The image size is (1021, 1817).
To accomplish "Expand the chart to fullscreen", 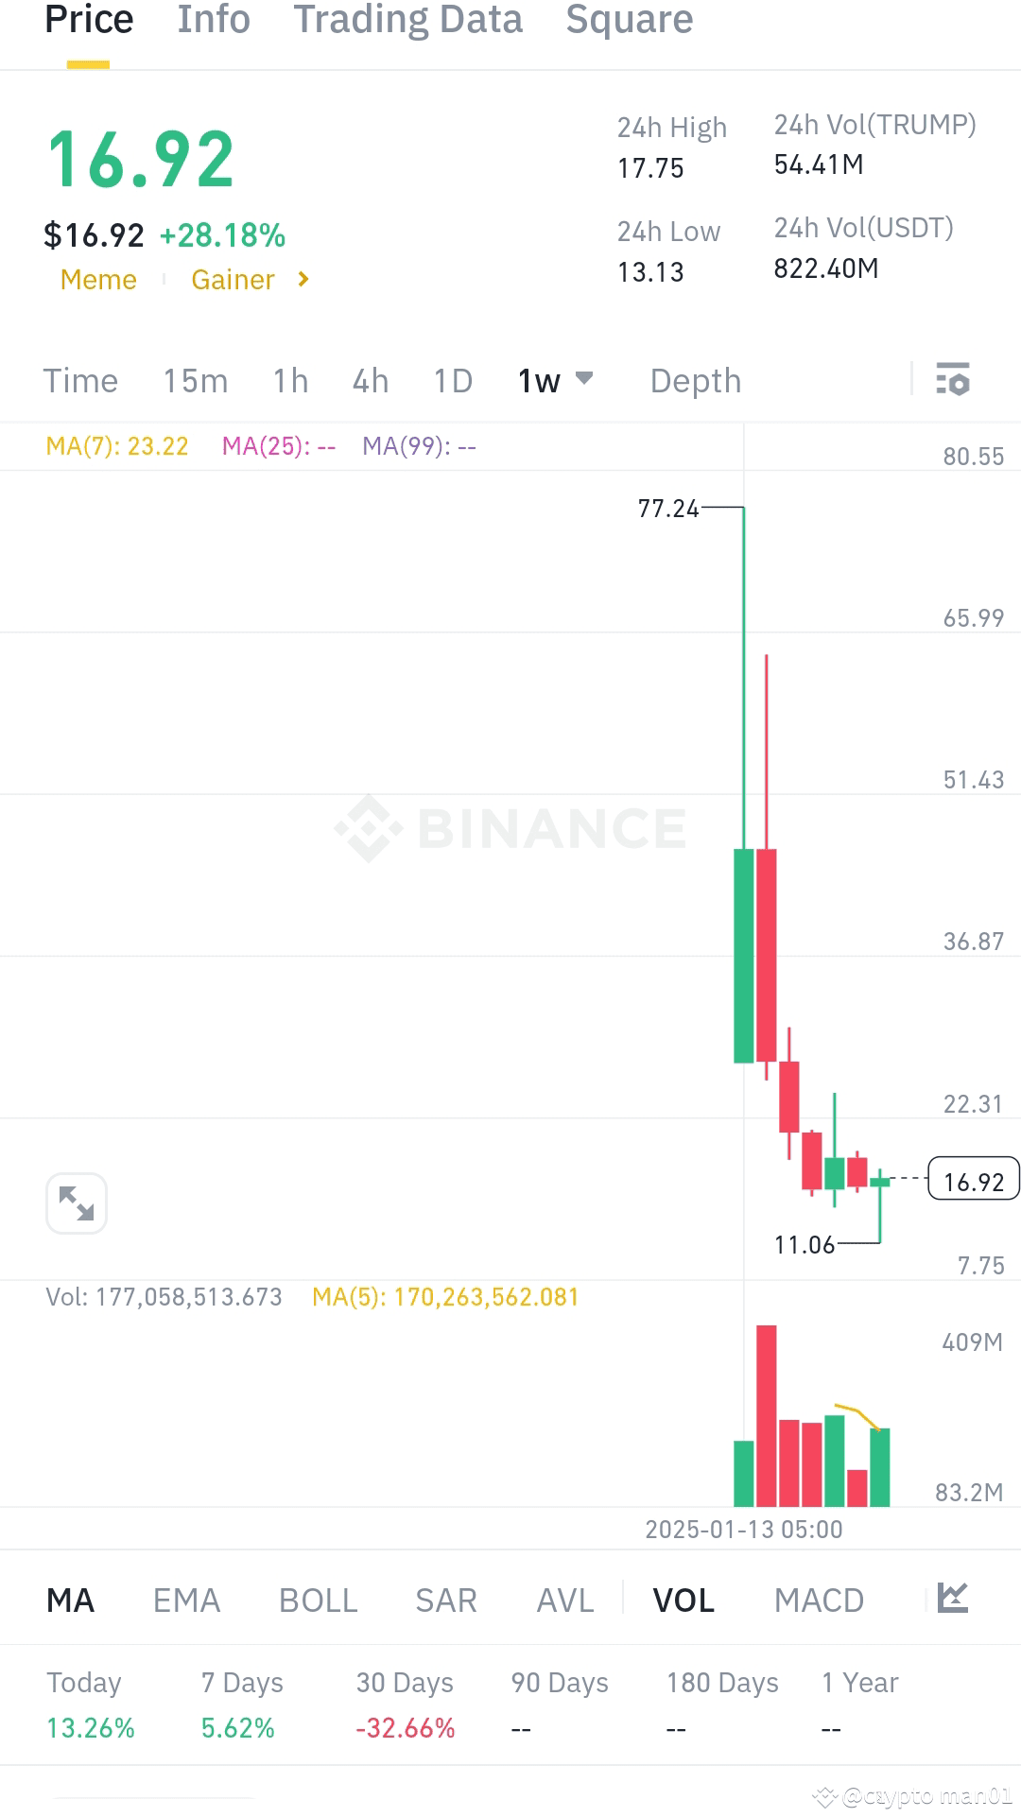I will pyautogui.click(x=76, y=1203).
